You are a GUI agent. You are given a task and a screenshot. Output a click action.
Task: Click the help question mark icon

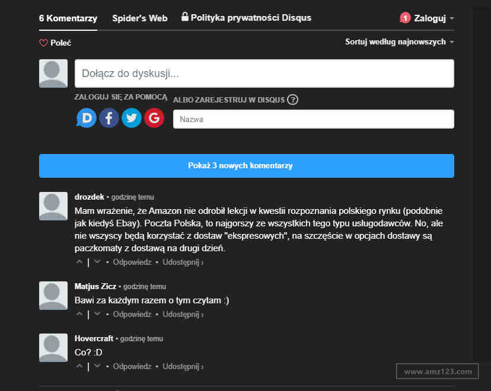click(x=292, y=100)
